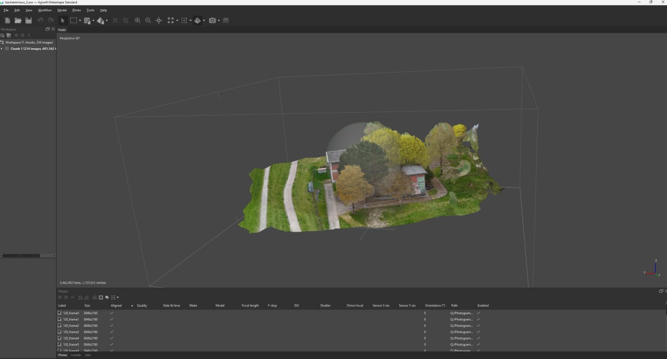
Task: Click the Zoom In magnifier icon
Action: 138,20
